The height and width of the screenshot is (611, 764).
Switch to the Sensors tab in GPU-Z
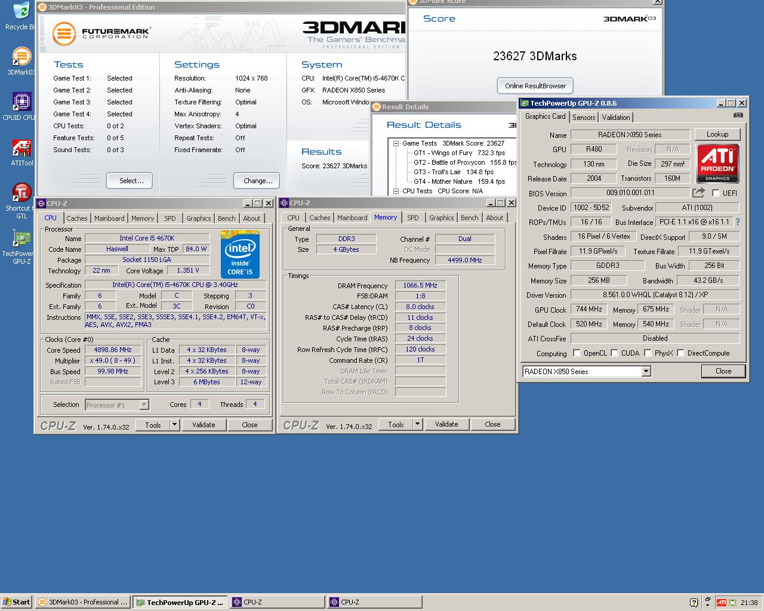[x=584, y=118]
